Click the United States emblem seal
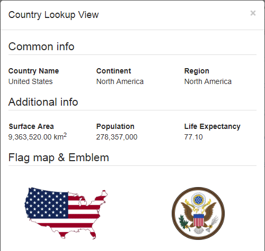Image resolution: width=265 pixels, height=251 pixels. (198, 213)
